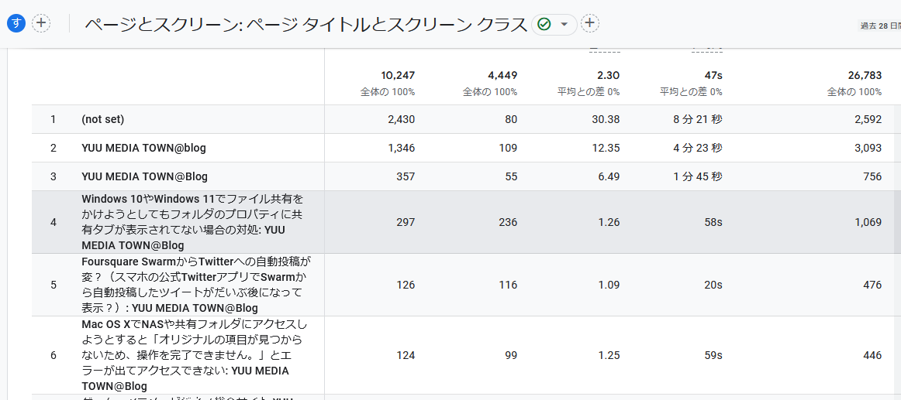
Task: Click the total value 10,247
Action: (x=398, y=75)
